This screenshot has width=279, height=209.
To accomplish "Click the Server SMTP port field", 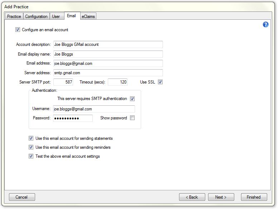I will tap(63, 82).
